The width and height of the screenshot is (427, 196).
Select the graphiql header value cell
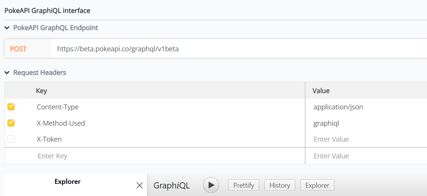[x=366, y=123]
